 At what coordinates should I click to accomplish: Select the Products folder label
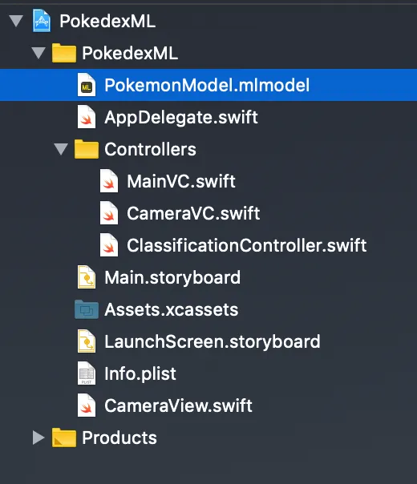point(119,438)
